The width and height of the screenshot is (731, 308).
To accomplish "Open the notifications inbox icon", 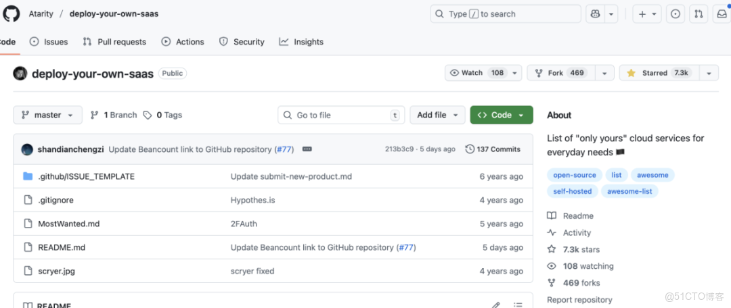I will [x=722, y=14].
